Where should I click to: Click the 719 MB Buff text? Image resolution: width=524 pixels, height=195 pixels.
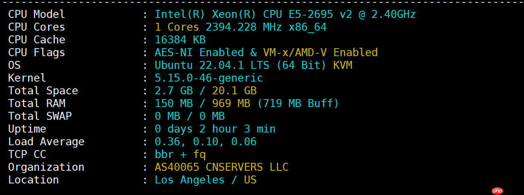pos(298,103)
